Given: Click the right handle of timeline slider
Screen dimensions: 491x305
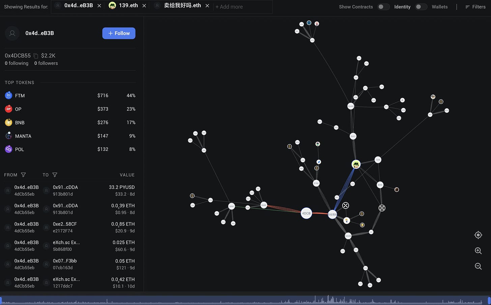Looking at the screenshot, I should (489, 300).
